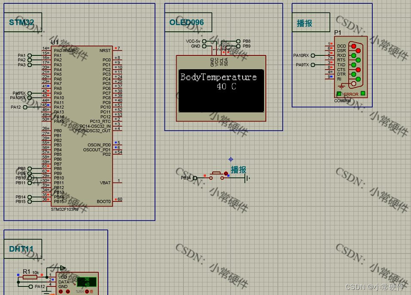The image size is (411, 295).
Task: Select the PB11 terminal on STM32 block
Action: coord(23,183)
